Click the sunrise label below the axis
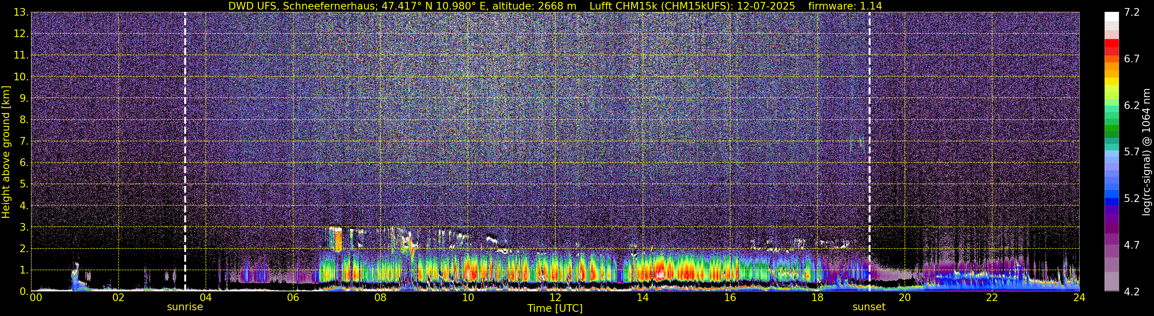 point(185,307)
